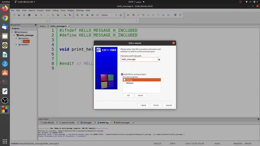Open Firefox from the Ubuntu dock

[x=5, y=8]
